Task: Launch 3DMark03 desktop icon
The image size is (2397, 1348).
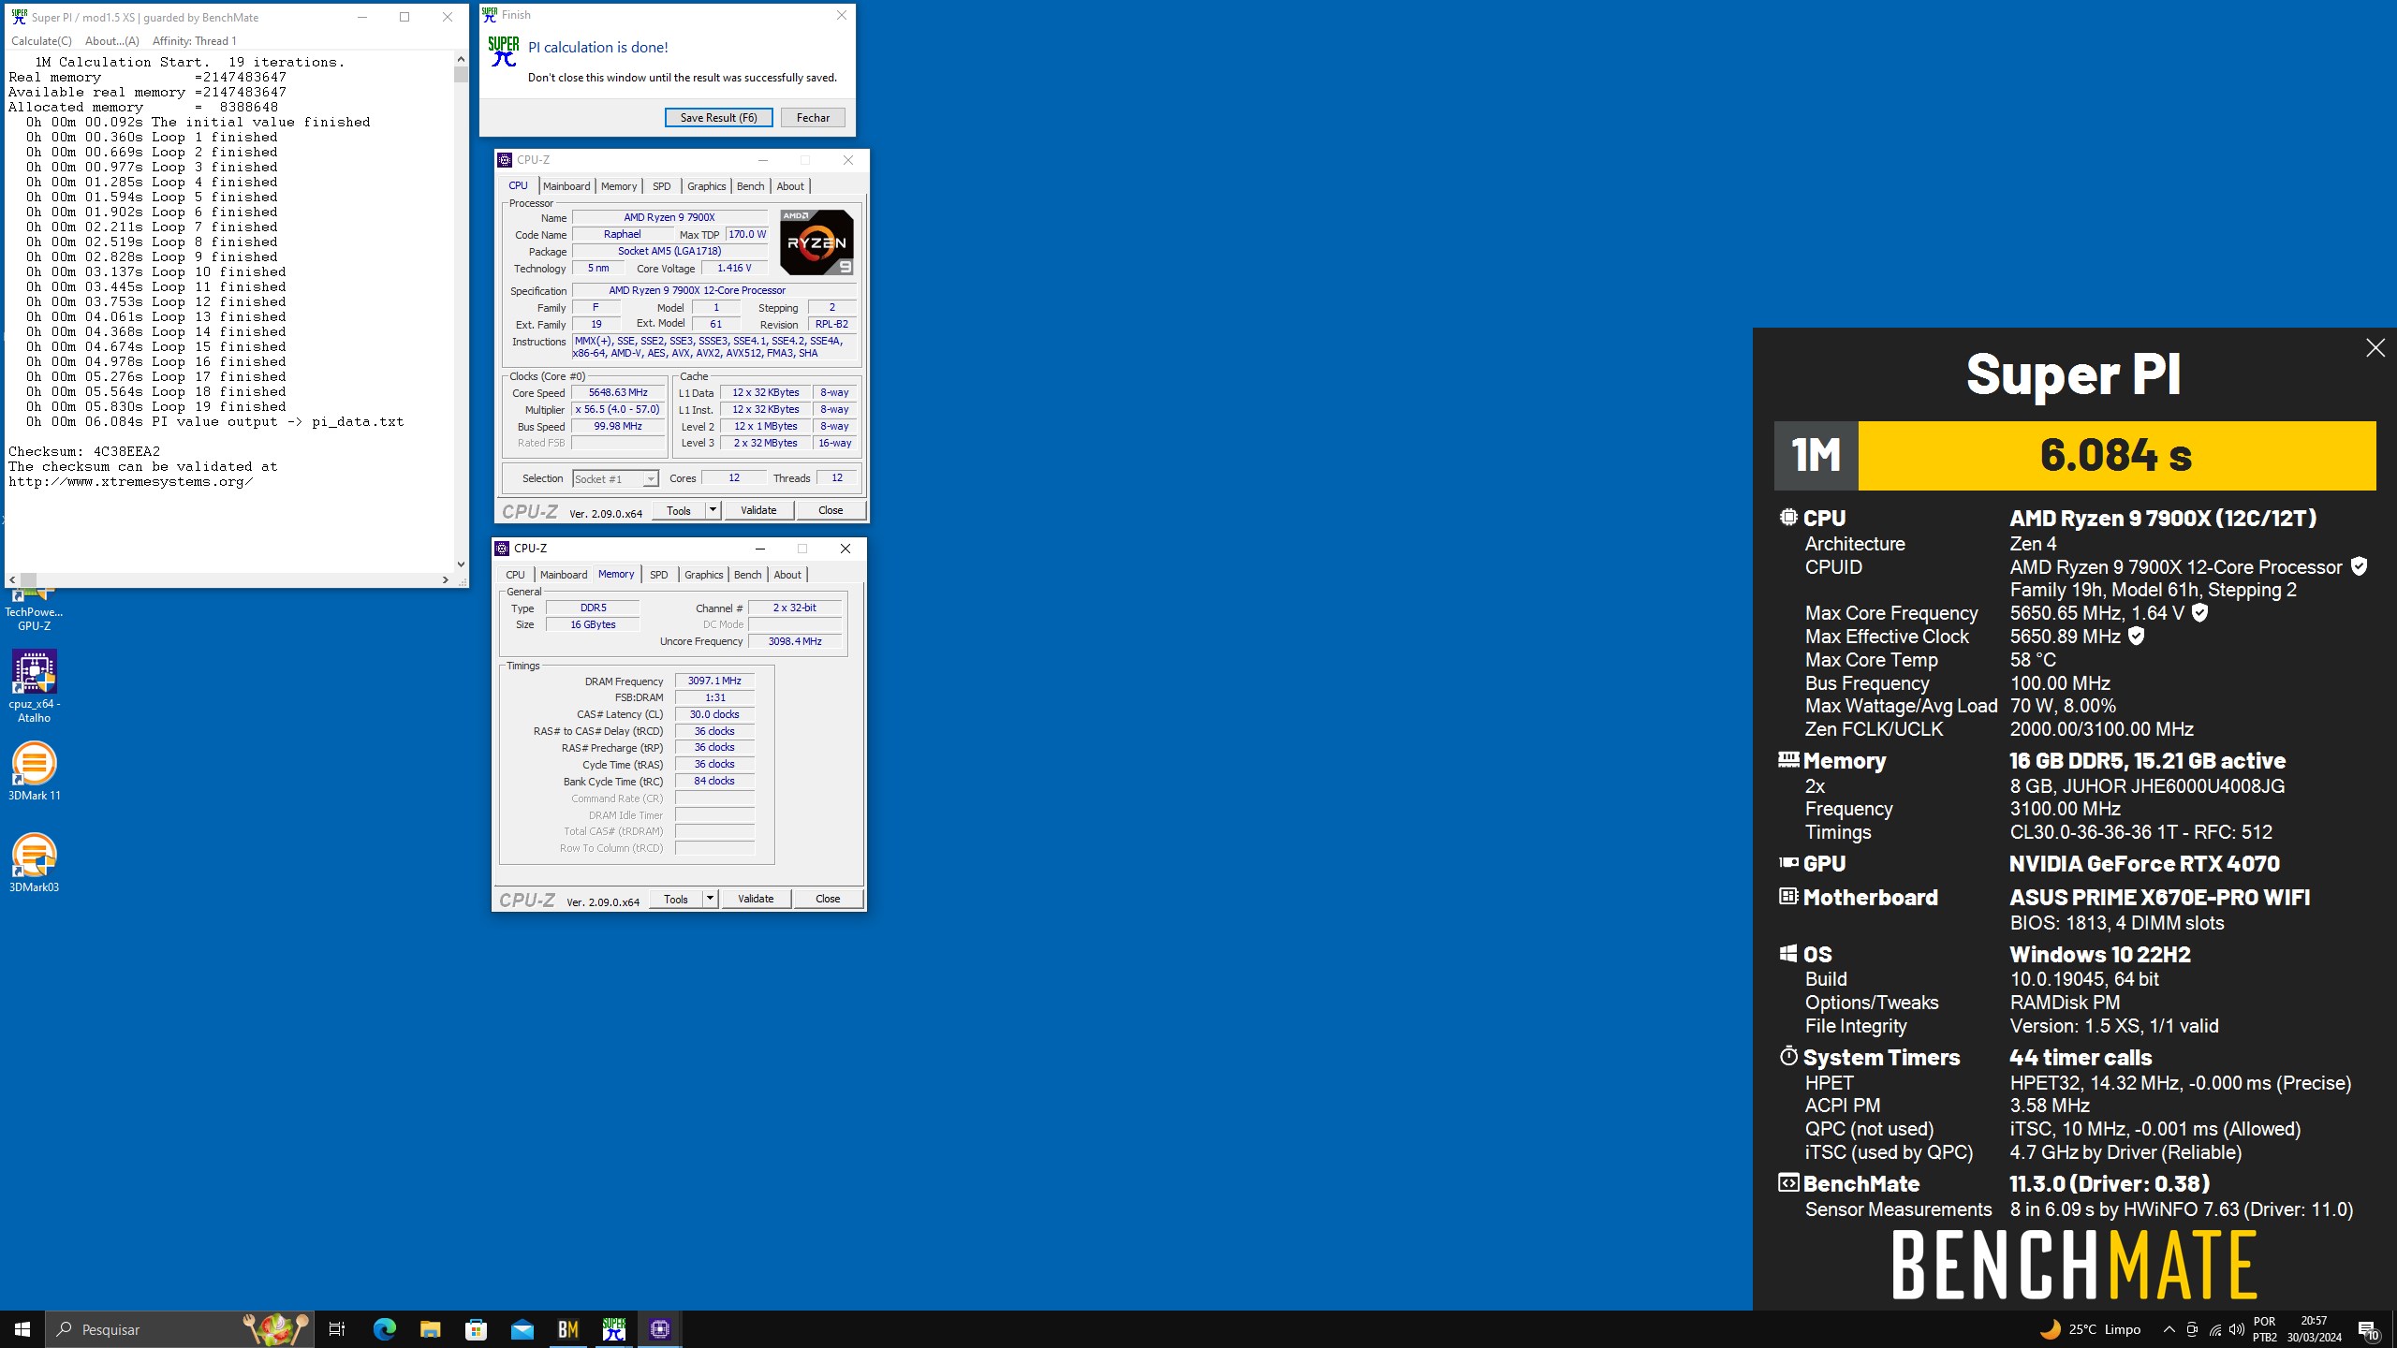Action: [34, 862]
